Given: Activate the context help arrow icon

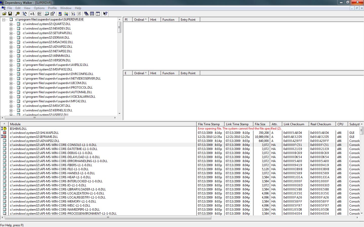Looking at the screenshot, I should point(105,14).
